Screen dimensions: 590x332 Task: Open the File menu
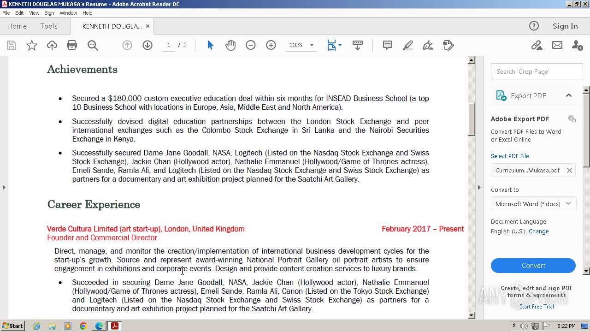(6, 13)
